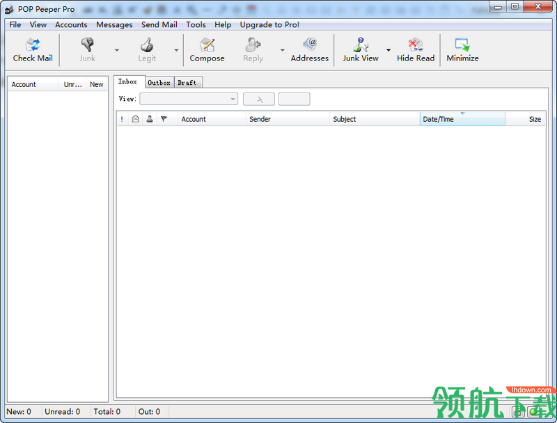Open the View menu

click(x=38, y=24)
